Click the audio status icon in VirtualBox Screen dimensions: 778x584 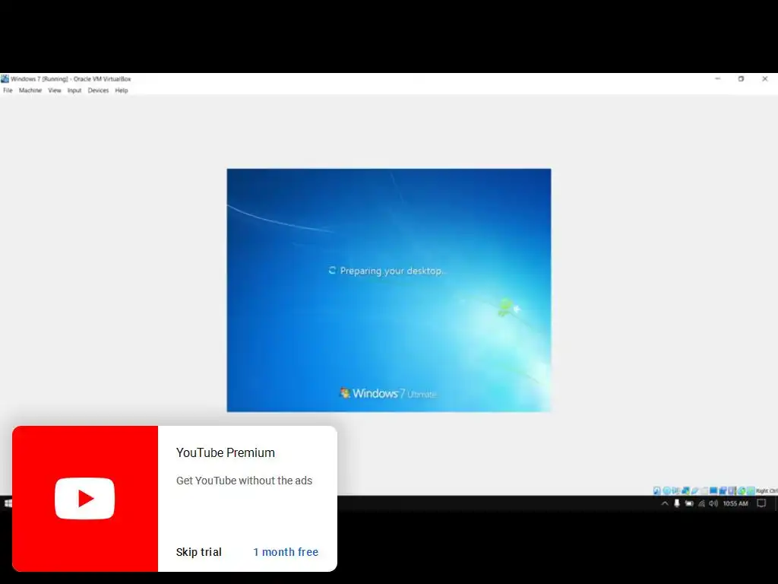[x=675, y=490]
